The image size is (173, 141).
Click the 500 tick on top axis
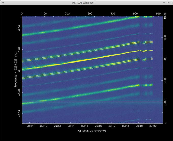(x=135, y=14)
